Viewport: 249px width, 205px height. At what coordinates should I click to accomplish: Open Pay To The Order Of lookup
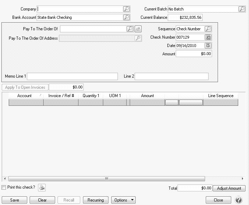[129, 29]
